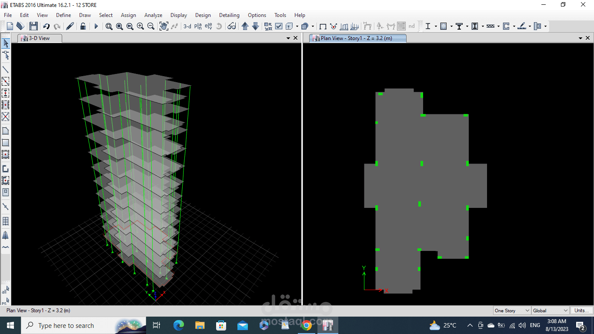
Task: Activate the Pan hand tool
Action: pos(164,26)
